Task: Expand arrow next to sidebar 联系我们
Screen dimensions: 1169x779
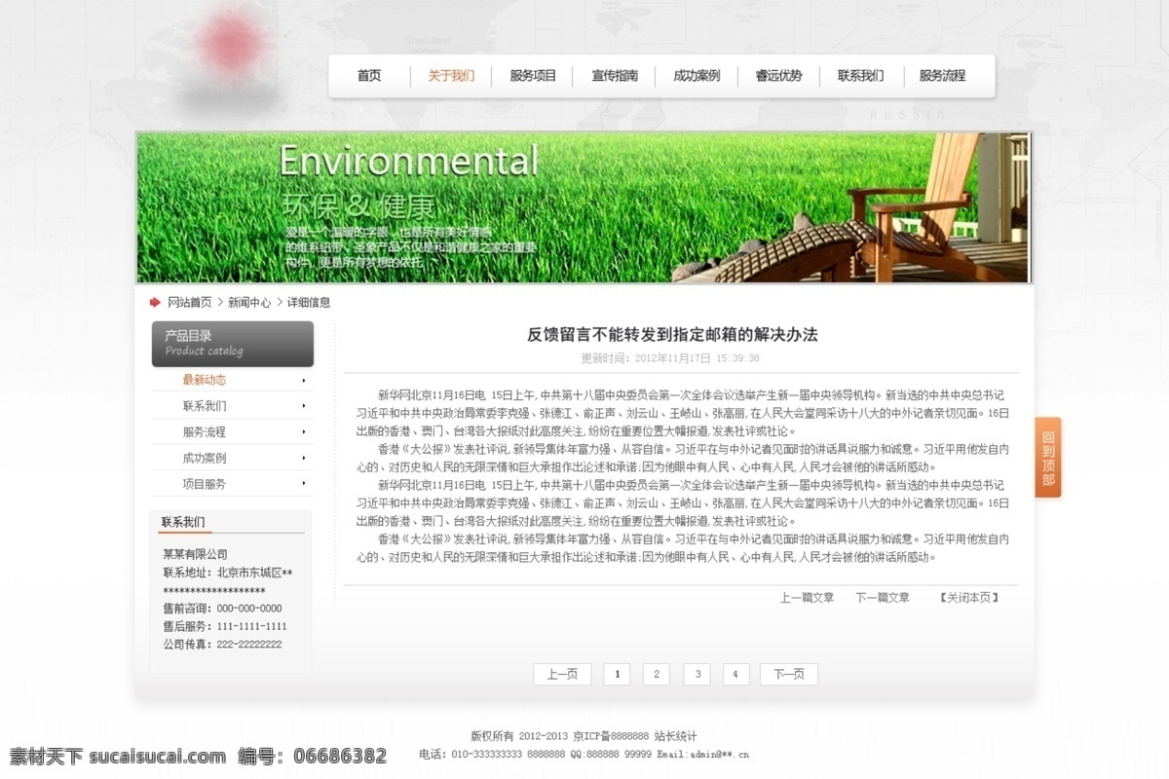Action: coord(304,406)
